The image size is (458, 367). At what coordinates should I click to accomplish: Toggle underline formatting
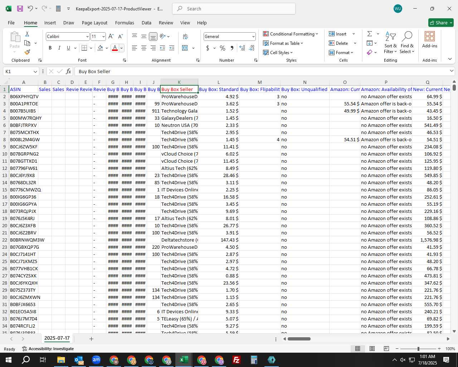(68, 48)
